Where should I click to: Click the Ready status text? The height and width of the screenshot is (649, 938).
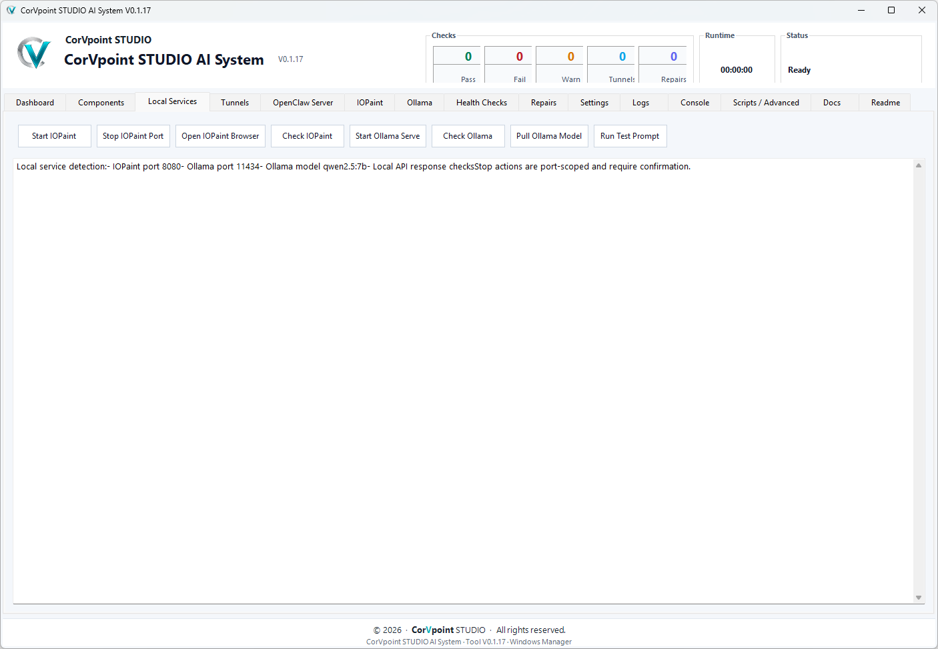(x=799, y=70)
